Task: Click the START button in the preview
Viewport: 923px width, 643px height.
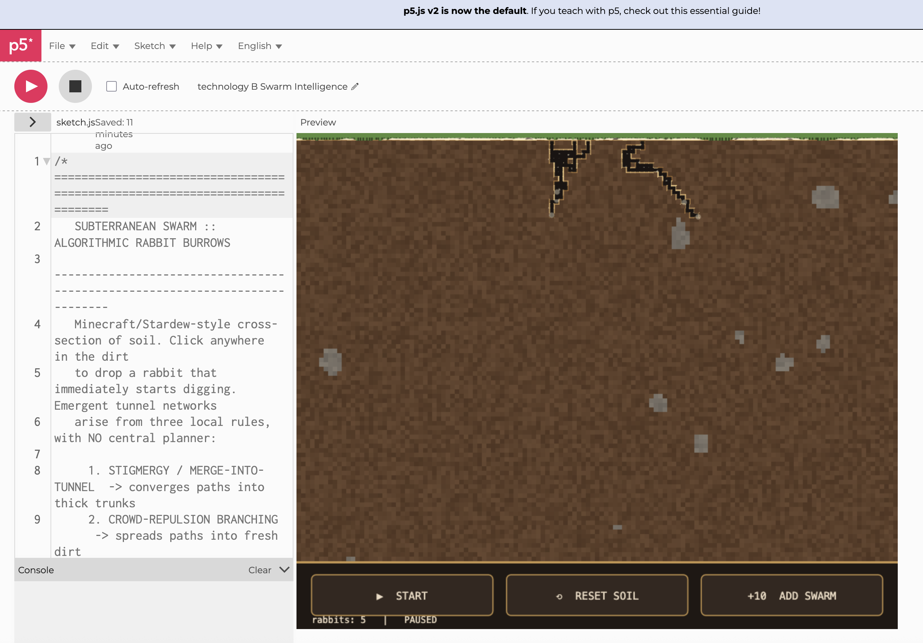Action: point(402,595)
